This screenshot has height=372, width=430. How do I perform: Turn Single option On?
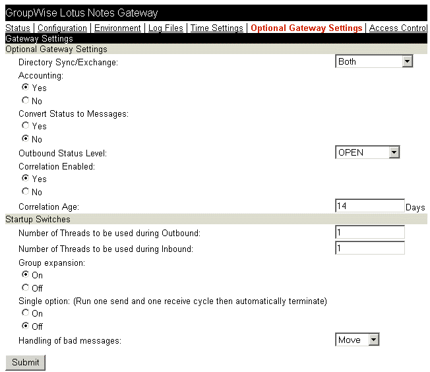point(26,313)
